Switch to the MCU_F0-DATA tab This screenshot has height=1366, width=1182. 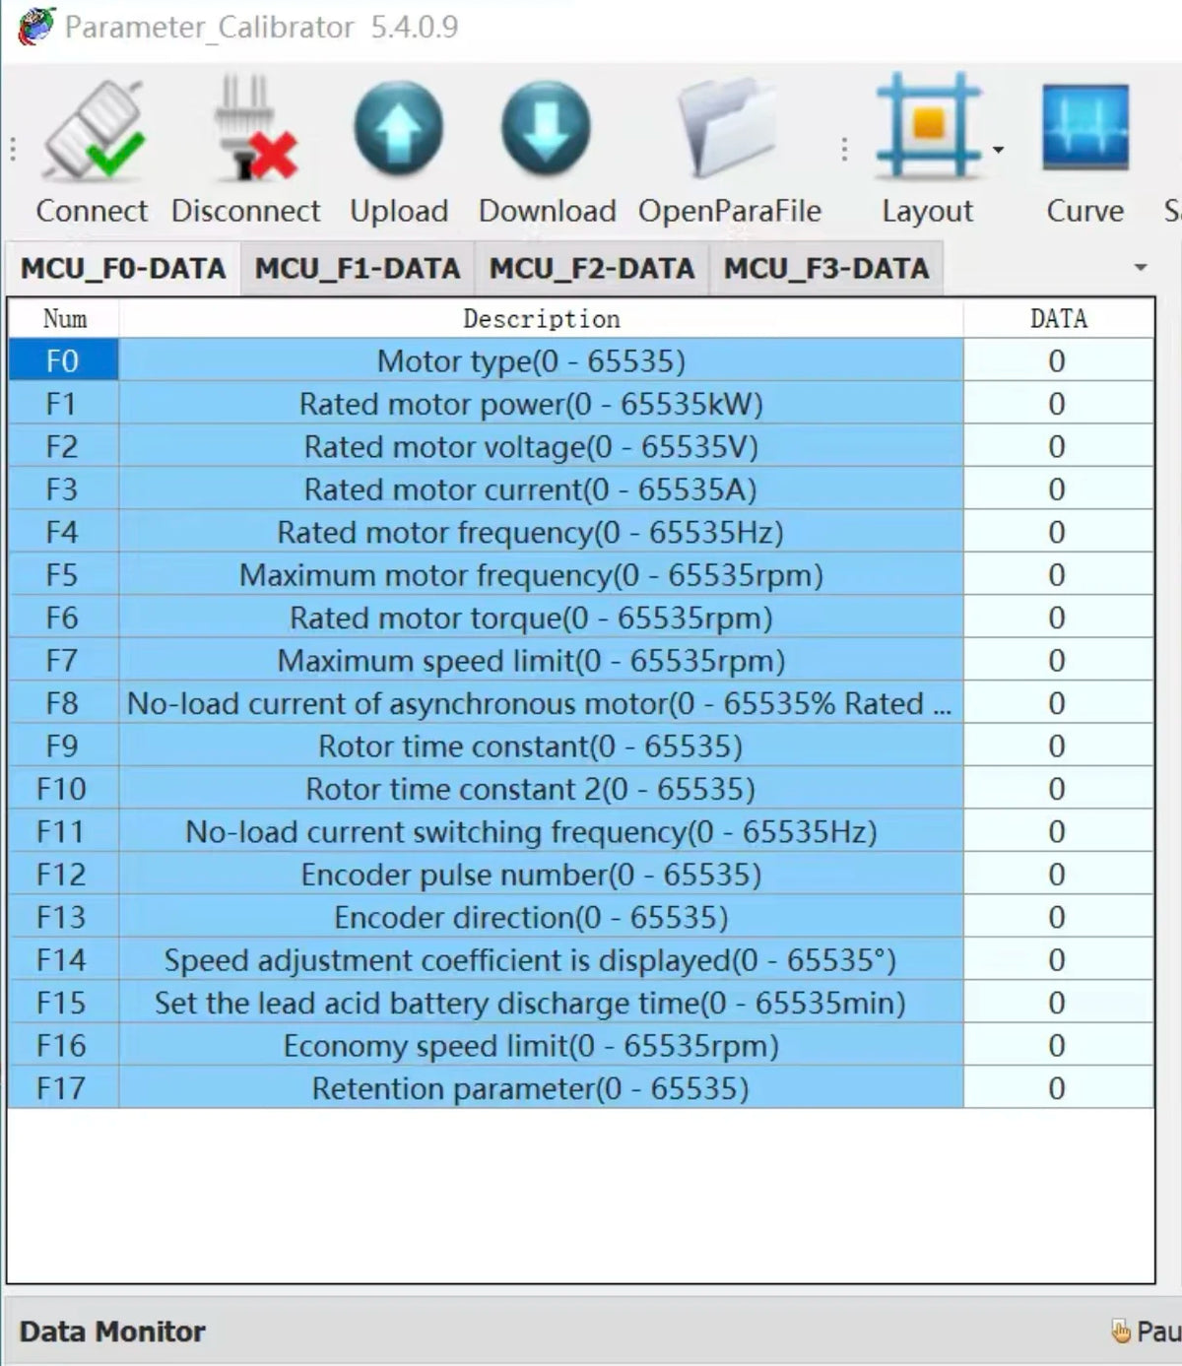(123, 268)
